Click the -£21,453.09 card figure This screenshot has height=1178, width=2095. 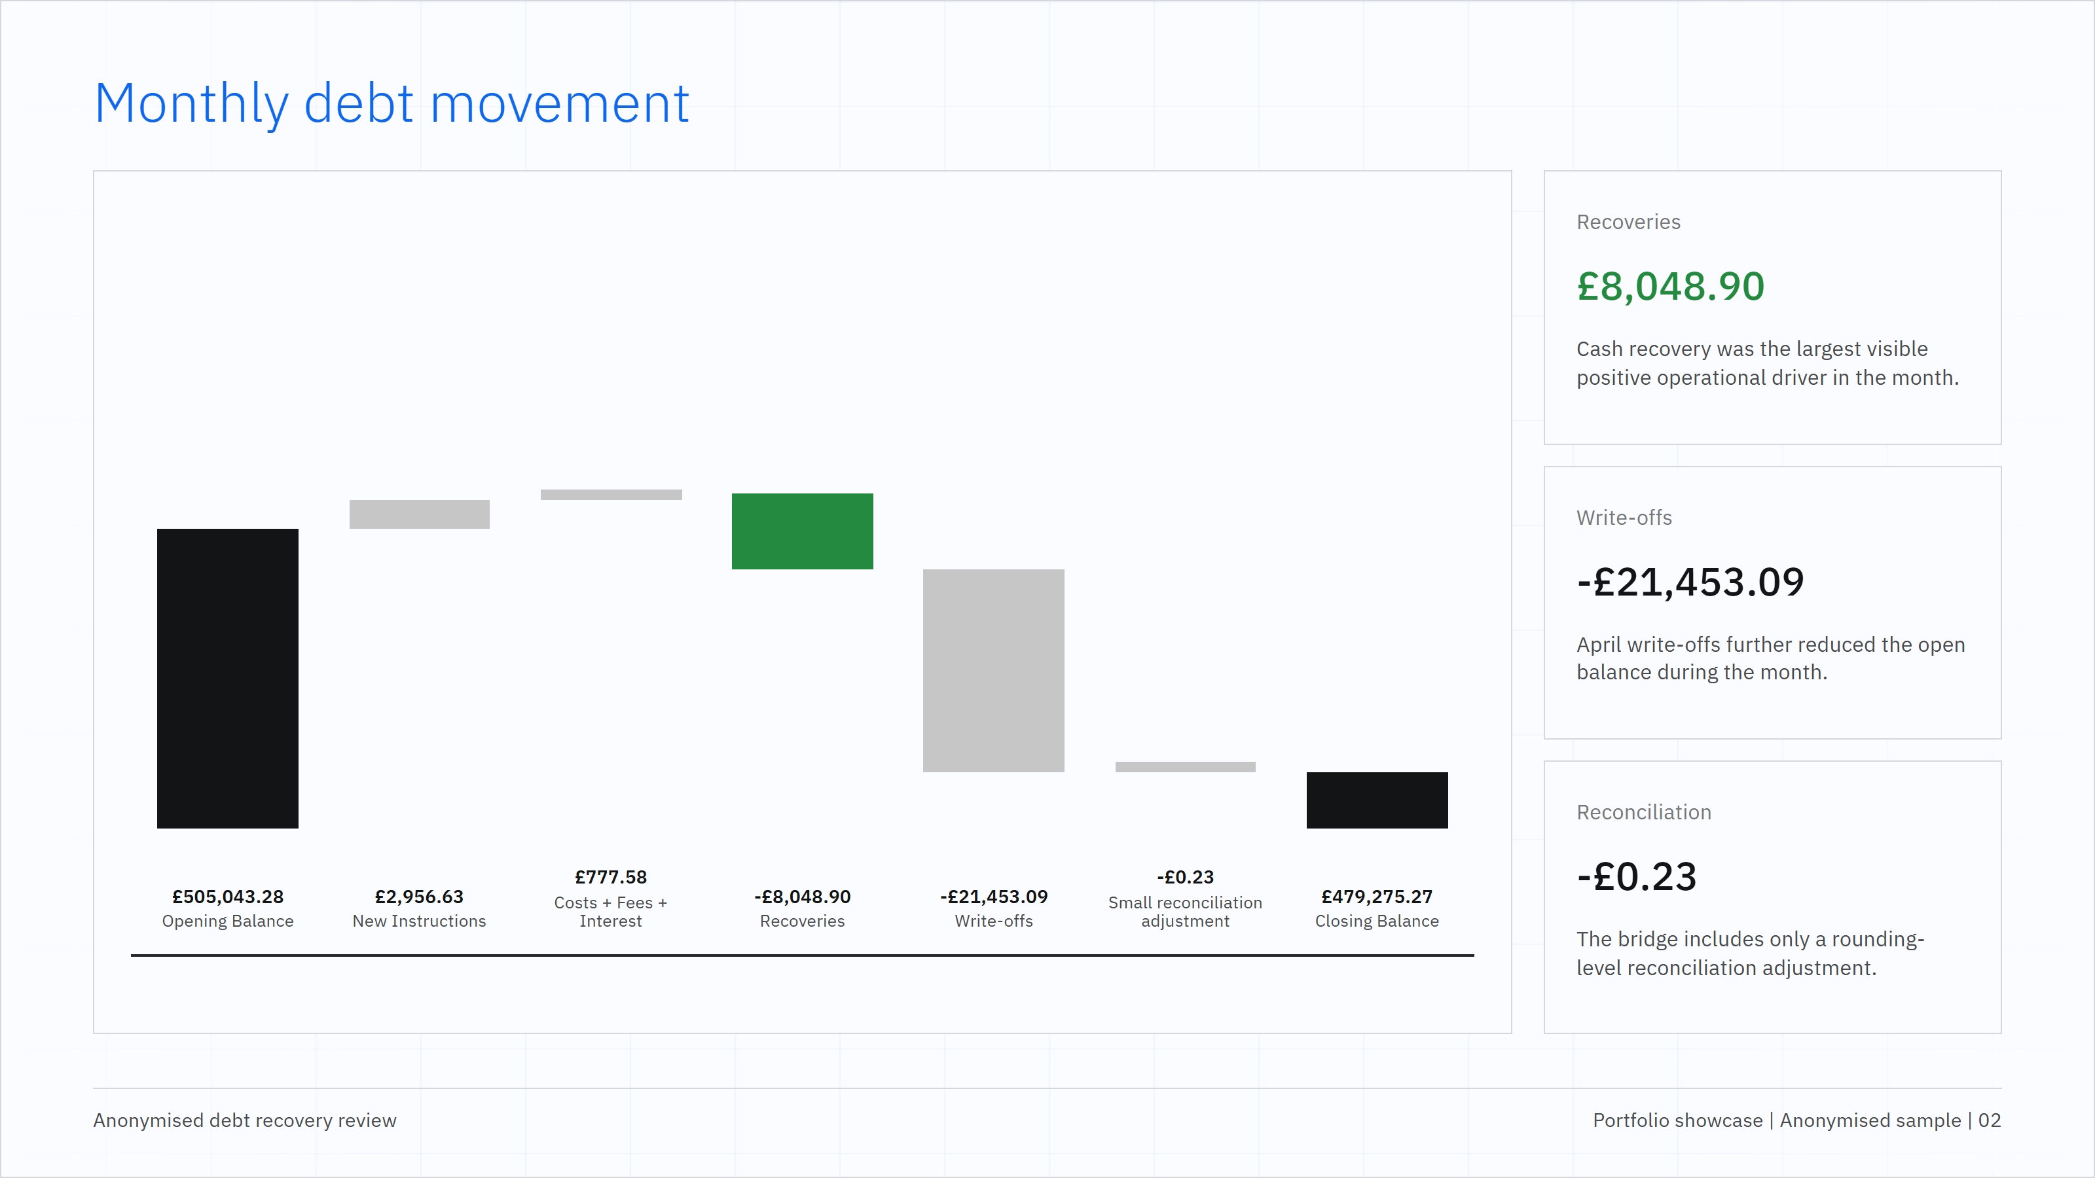click(x=1690, y=582)
